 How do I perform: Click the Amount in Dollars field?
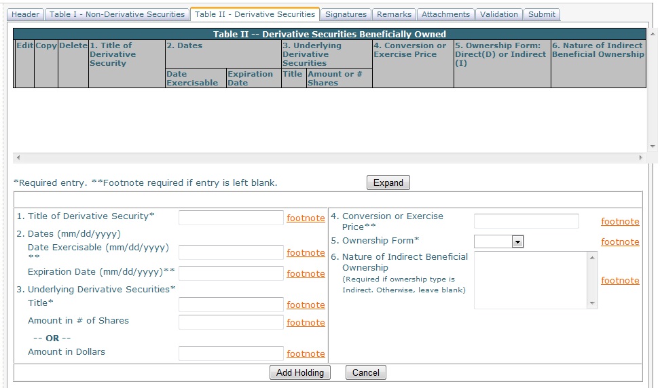click(x=231, y=353)
